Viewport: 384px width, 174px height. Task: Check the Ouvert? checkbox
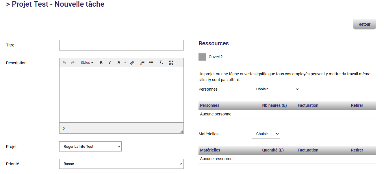(x=202, y=57)
